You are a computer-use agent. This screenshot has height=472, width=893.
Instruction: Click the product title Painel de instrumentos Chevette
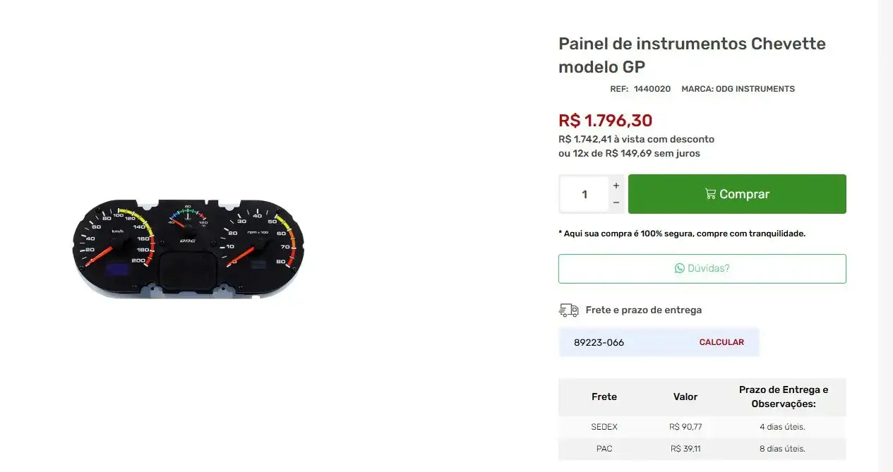692,44
